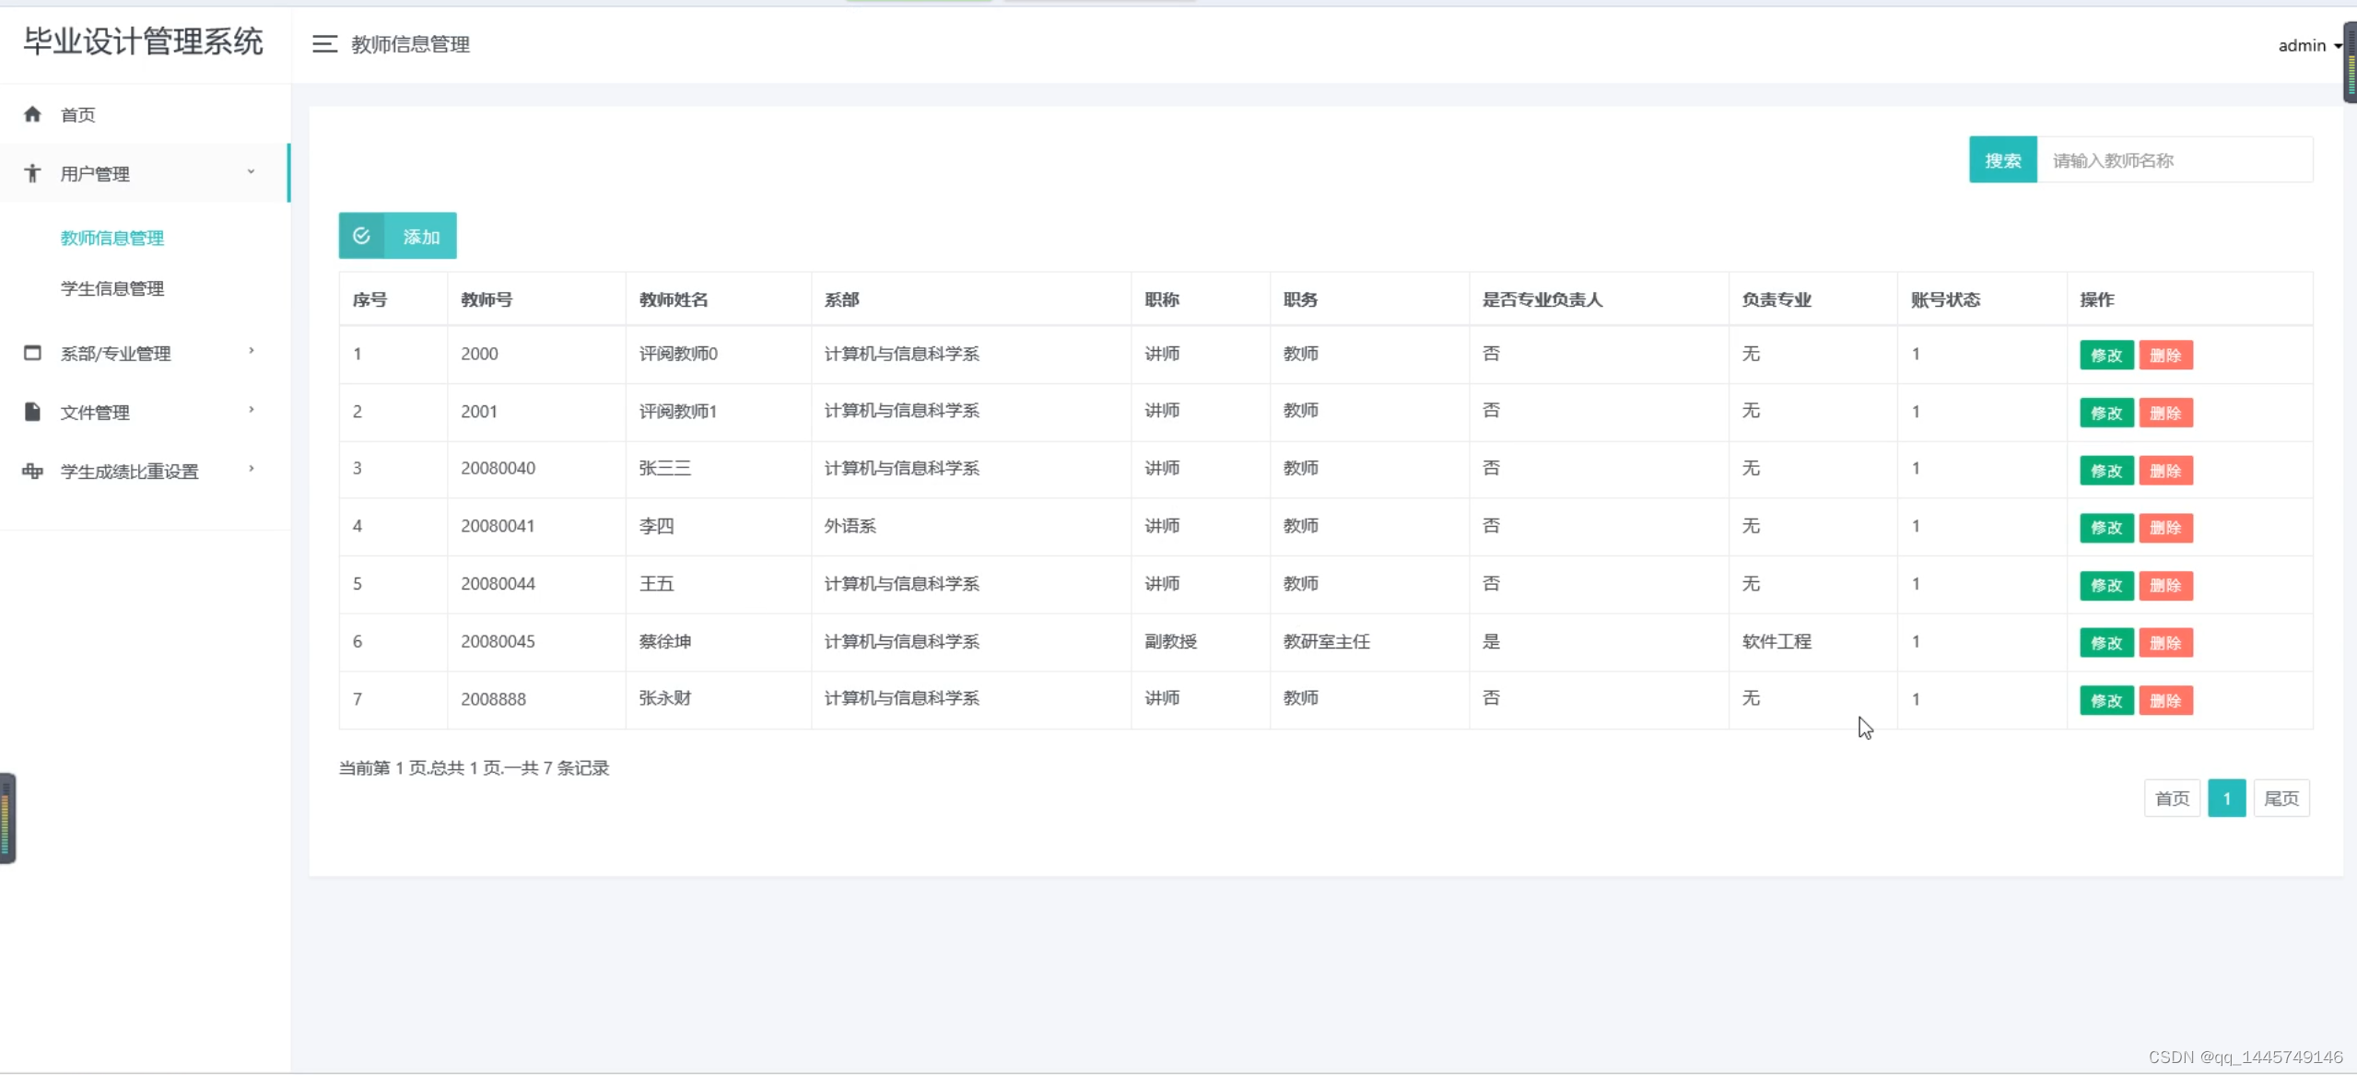This screenshot has width=2357, height=1075.
Task: Click the scale icon beside 学生成绩比重设置
Action: point(32,471)
